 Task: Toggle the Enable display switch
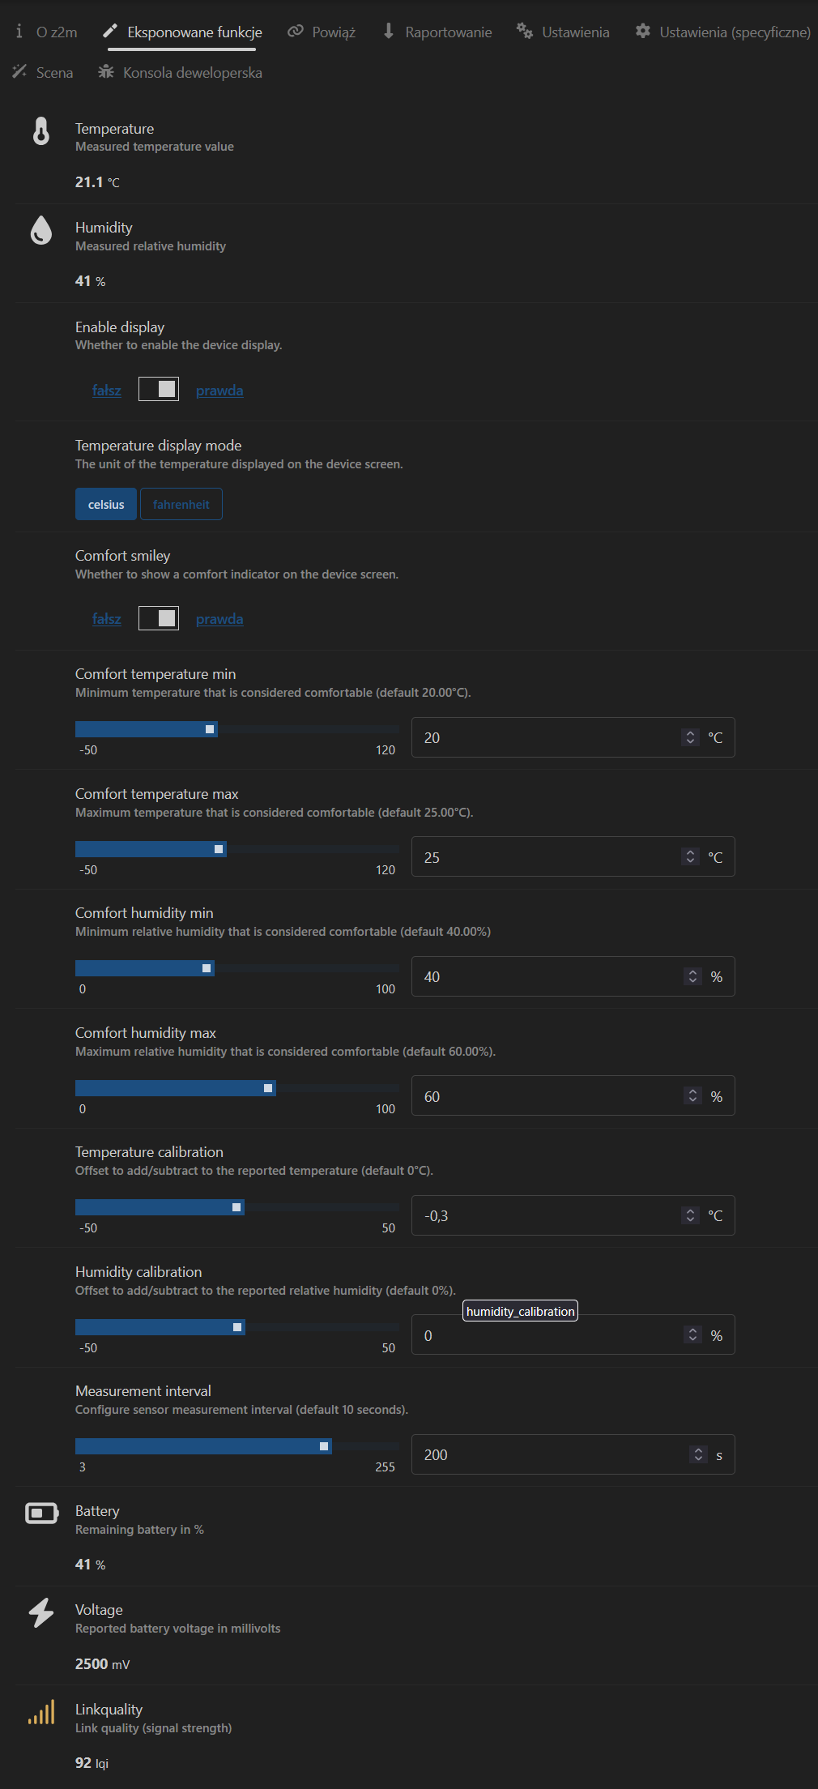pyautogui.click(x=159, y=390)
